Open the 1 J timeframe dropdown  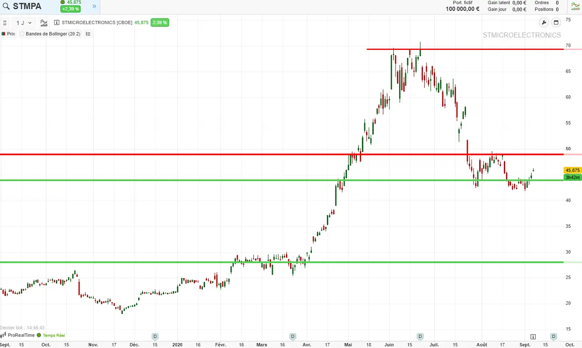click(x=24, y=23)
